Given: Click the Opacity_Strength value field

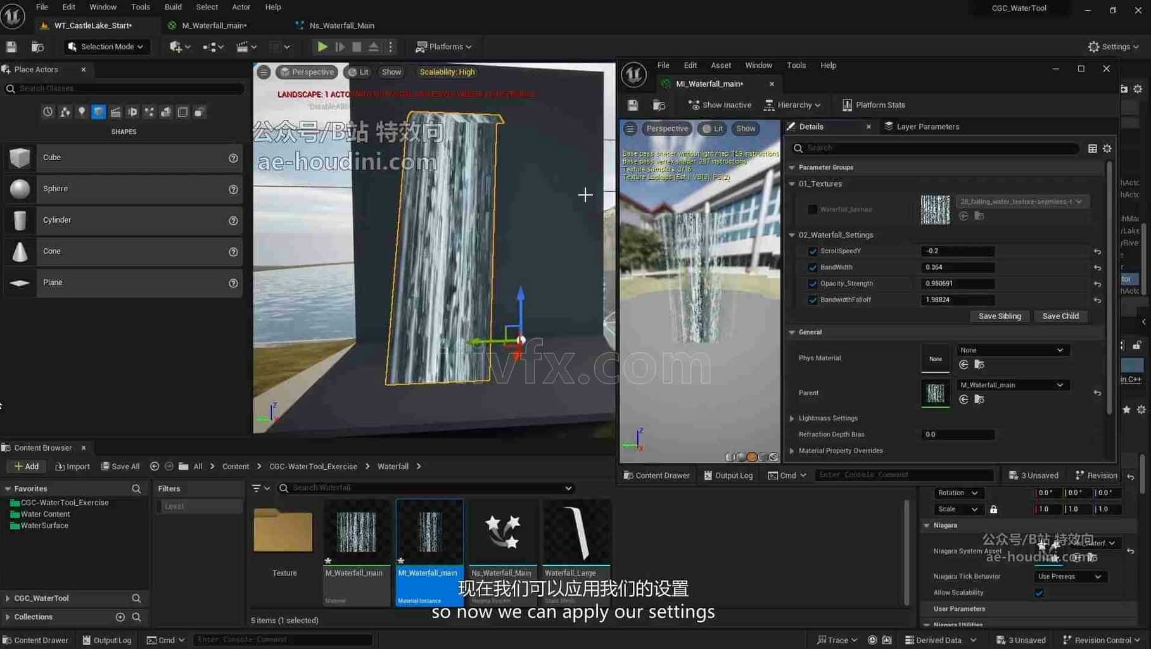Looking at the screenshot, I should click(957, 284).
